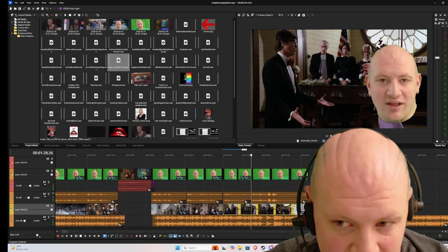This screenshot has width=448, height=252.
Task: Expand the Media By Type tree node
Action: tap(12, 22)
